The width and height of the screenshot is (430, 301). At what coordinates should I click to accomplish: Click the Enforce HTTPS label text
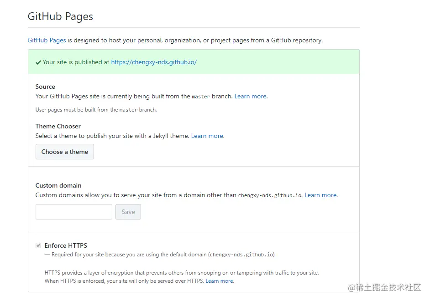[66, 245]
